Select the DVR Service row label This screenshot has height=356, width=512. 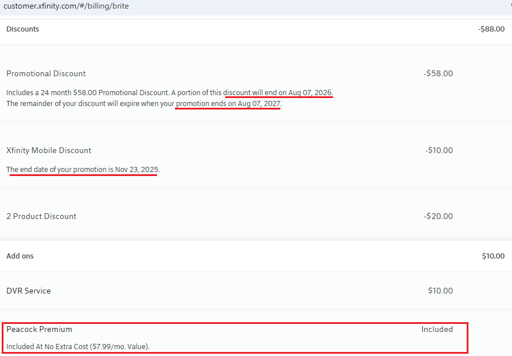click(29, 291)
